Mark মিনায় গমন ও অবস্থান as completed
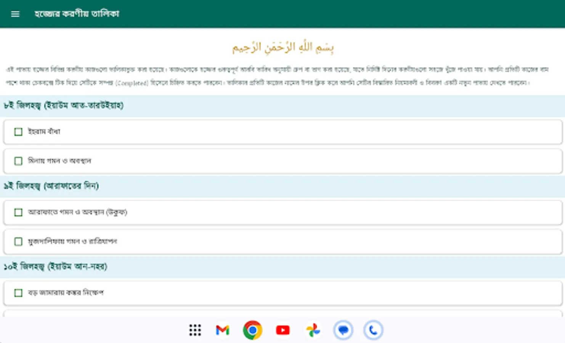Screen dimensions: 565x343 click(x=18, y=161)
